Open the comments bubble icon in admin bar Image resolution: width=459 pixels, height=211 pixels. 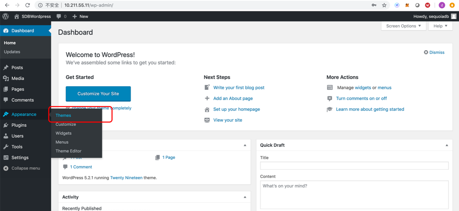pyautogui.click(x=59, y=16)
